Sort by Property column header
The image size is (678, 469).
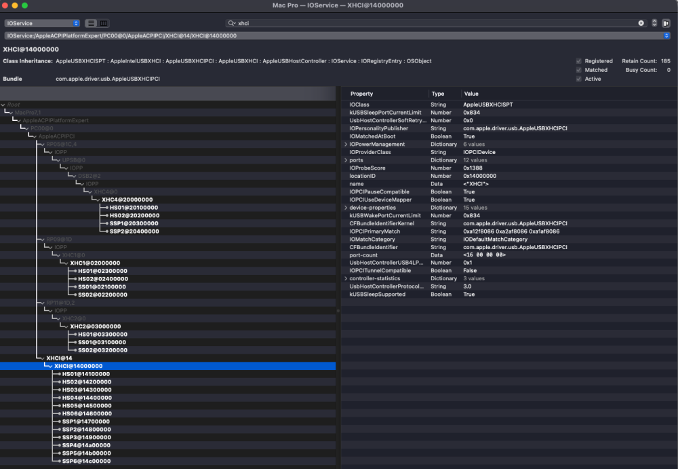[x=361, y=94]
